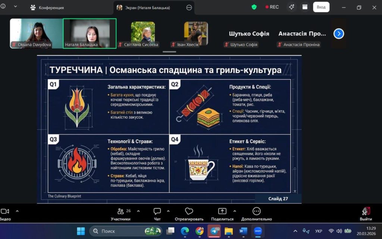Toggle the system volume speaker icon
Viewport: 382px width, 239px height.
[x=339, y=231]
